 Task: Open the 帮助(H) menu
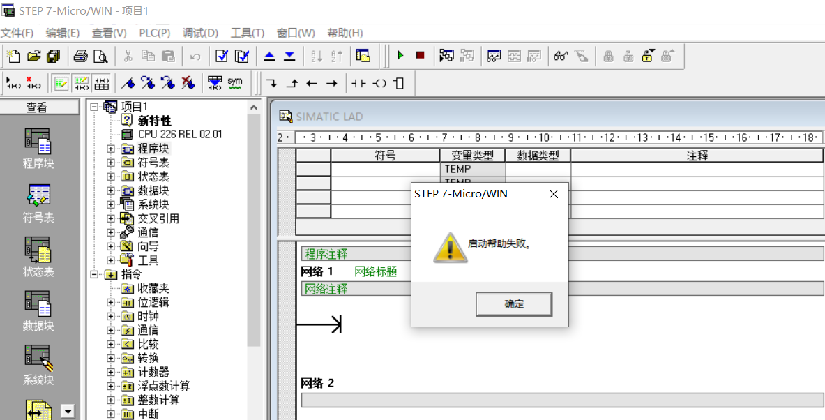click(345, 33)
